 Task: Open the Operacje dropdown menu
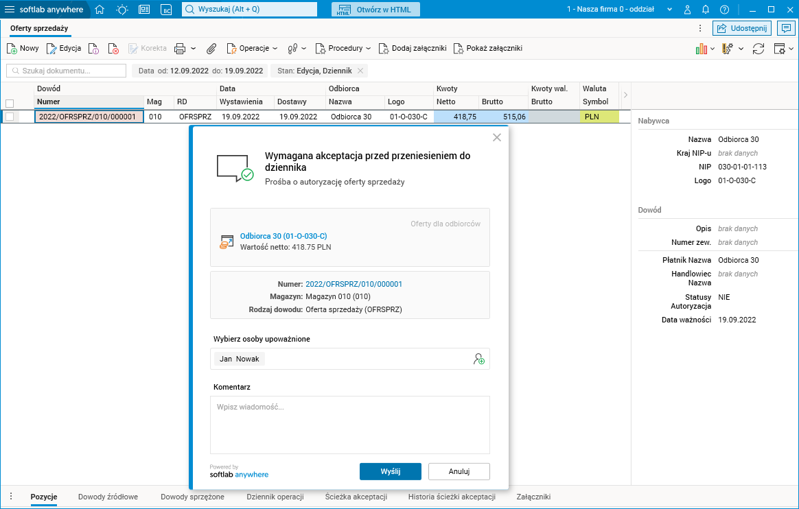point(252,48)
